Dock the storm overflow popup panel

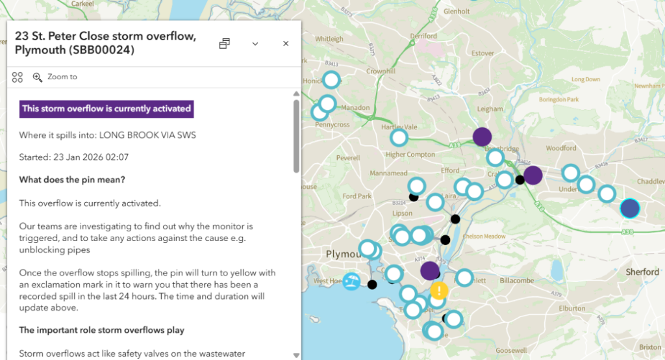[225, 44]
